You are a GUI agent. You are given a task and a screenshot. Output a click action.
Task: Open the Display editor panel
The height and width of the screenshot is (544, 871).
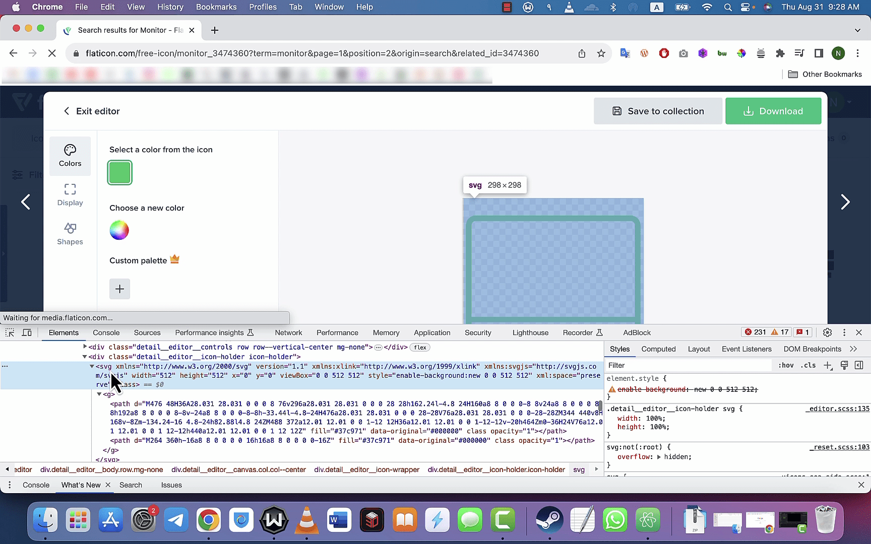70,195
